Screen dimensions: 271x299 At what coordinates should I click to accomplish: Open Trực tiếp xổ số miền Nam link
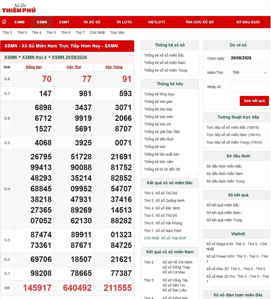233,135
